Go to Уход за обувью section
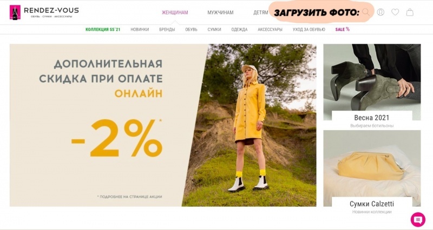 click(309, 30)
